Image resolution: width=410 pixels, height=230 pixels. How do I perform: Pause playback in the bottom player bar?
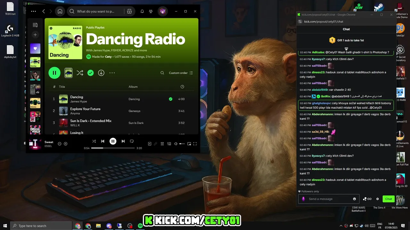113,141
